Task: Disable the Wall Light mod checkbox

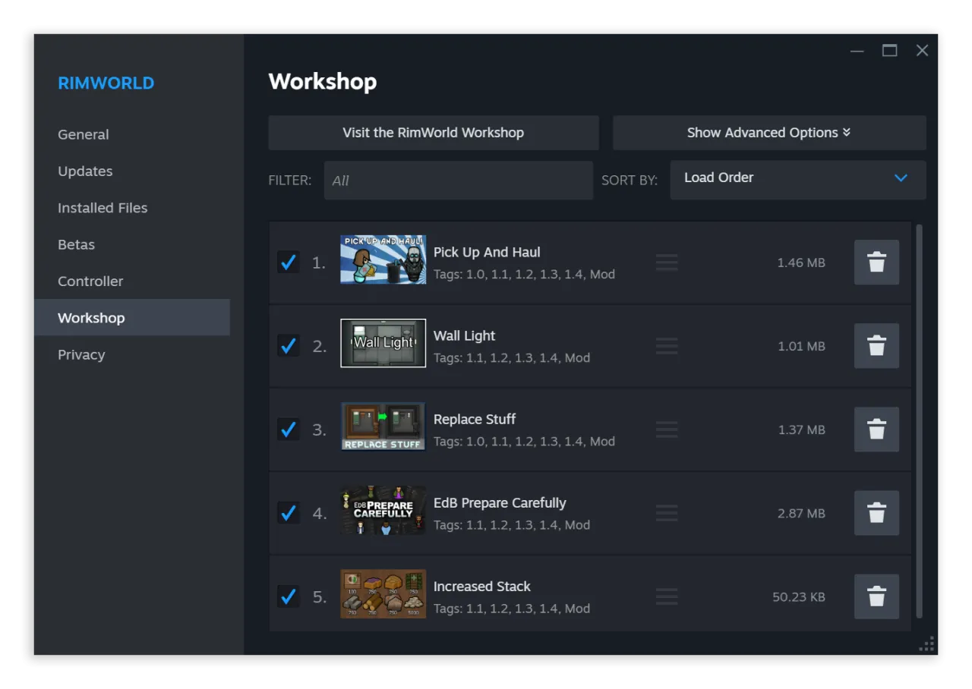Action: pos(288,346)
